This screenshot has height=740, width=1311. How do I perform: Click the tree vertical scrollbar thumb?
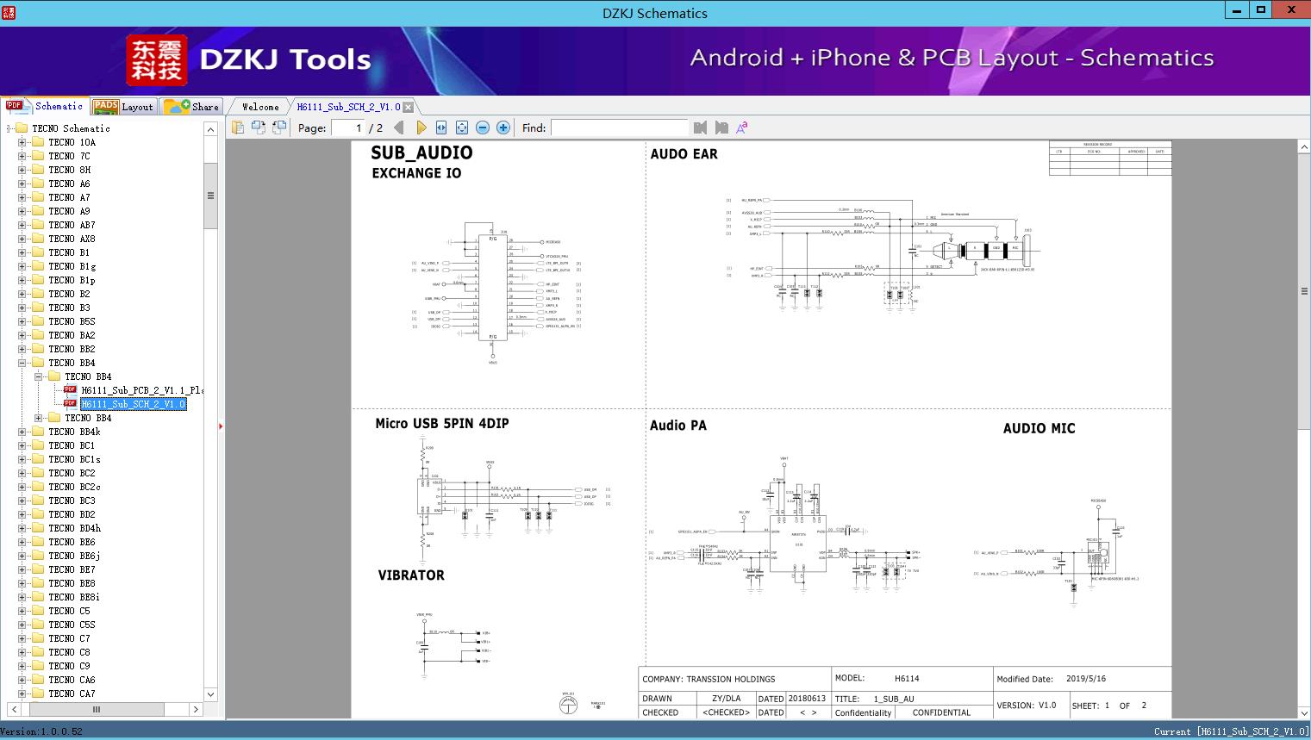tap(210, 196)
